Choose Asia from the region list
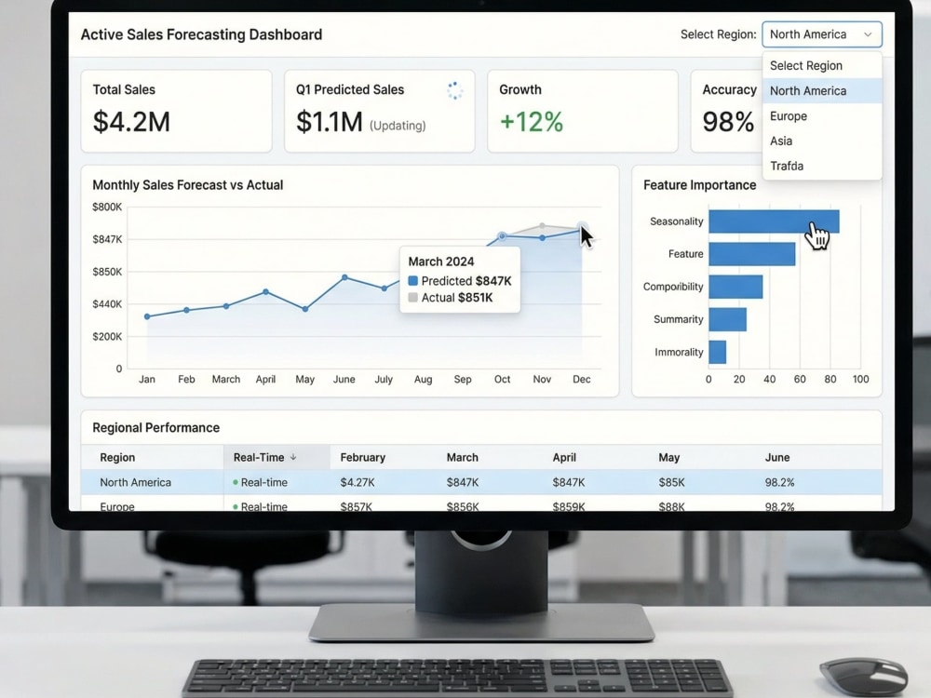 click(822, 141)
